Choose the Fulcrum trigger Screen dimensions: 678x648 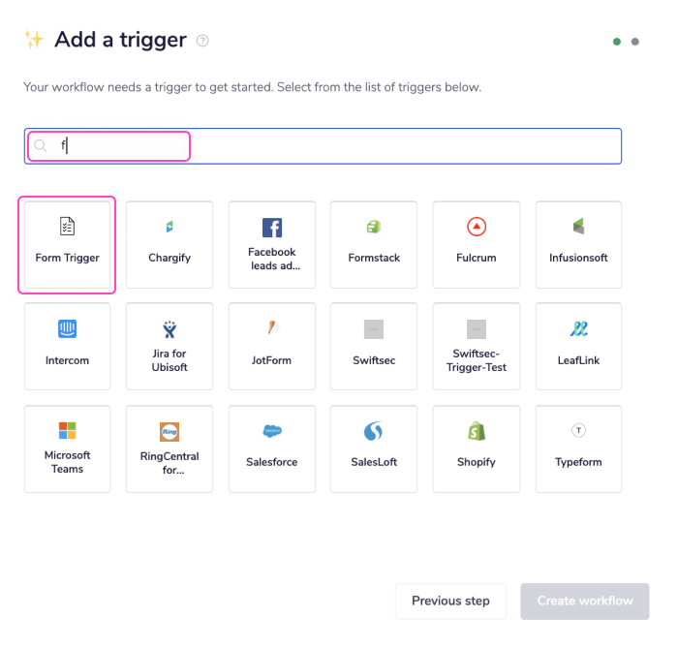[x=477, y=244]
